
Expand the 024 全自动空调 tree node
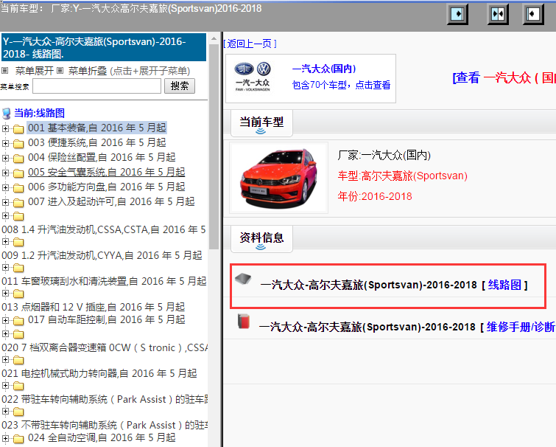point(5,438)
